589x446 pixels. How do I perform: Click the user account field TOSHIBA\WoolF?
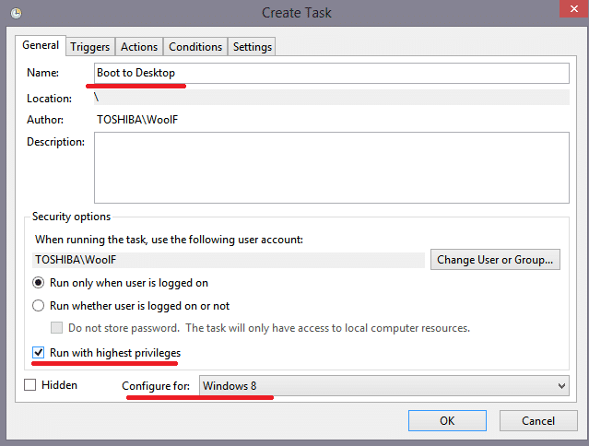coord(229,260)
